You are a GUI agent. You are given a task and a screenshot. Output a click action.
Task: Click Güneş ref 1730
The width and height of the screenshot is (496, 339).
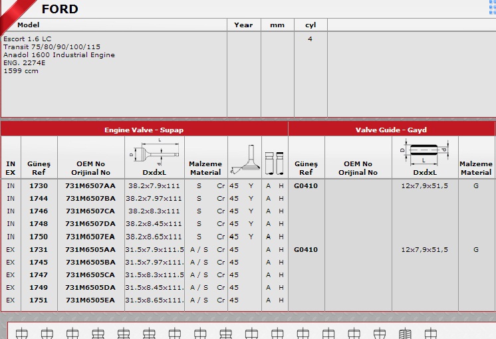click(x=39, y=186)
